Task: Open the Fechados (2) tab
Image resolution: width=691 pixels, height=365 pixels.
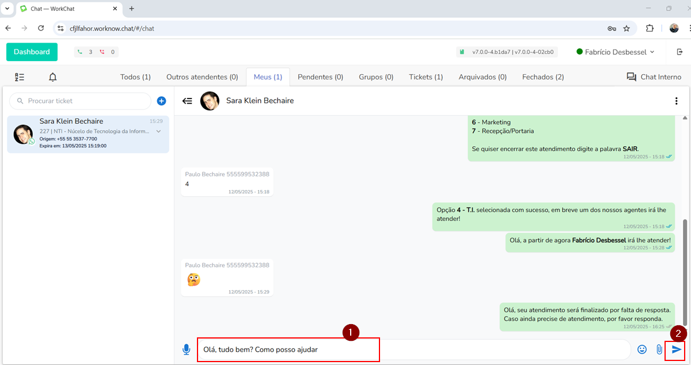Action: coord(542,77)
